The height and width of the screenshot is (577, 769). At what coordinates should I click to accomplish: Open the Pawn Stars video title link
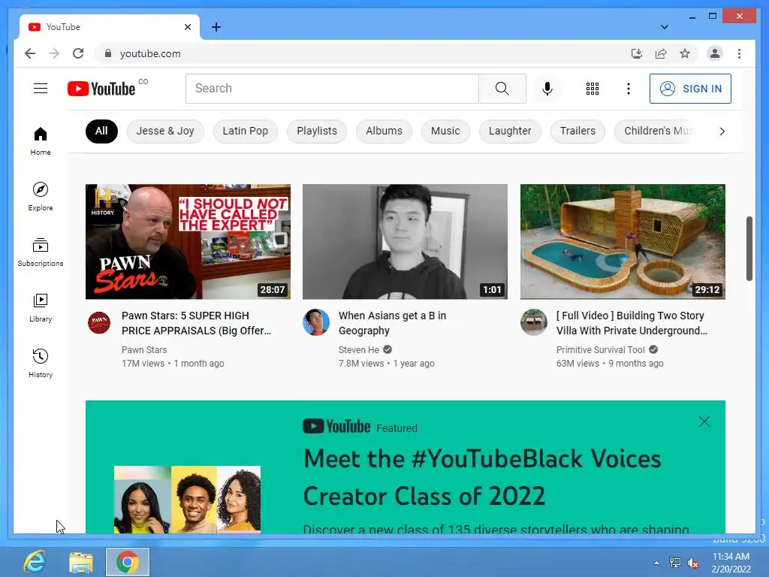click(196, 323)
